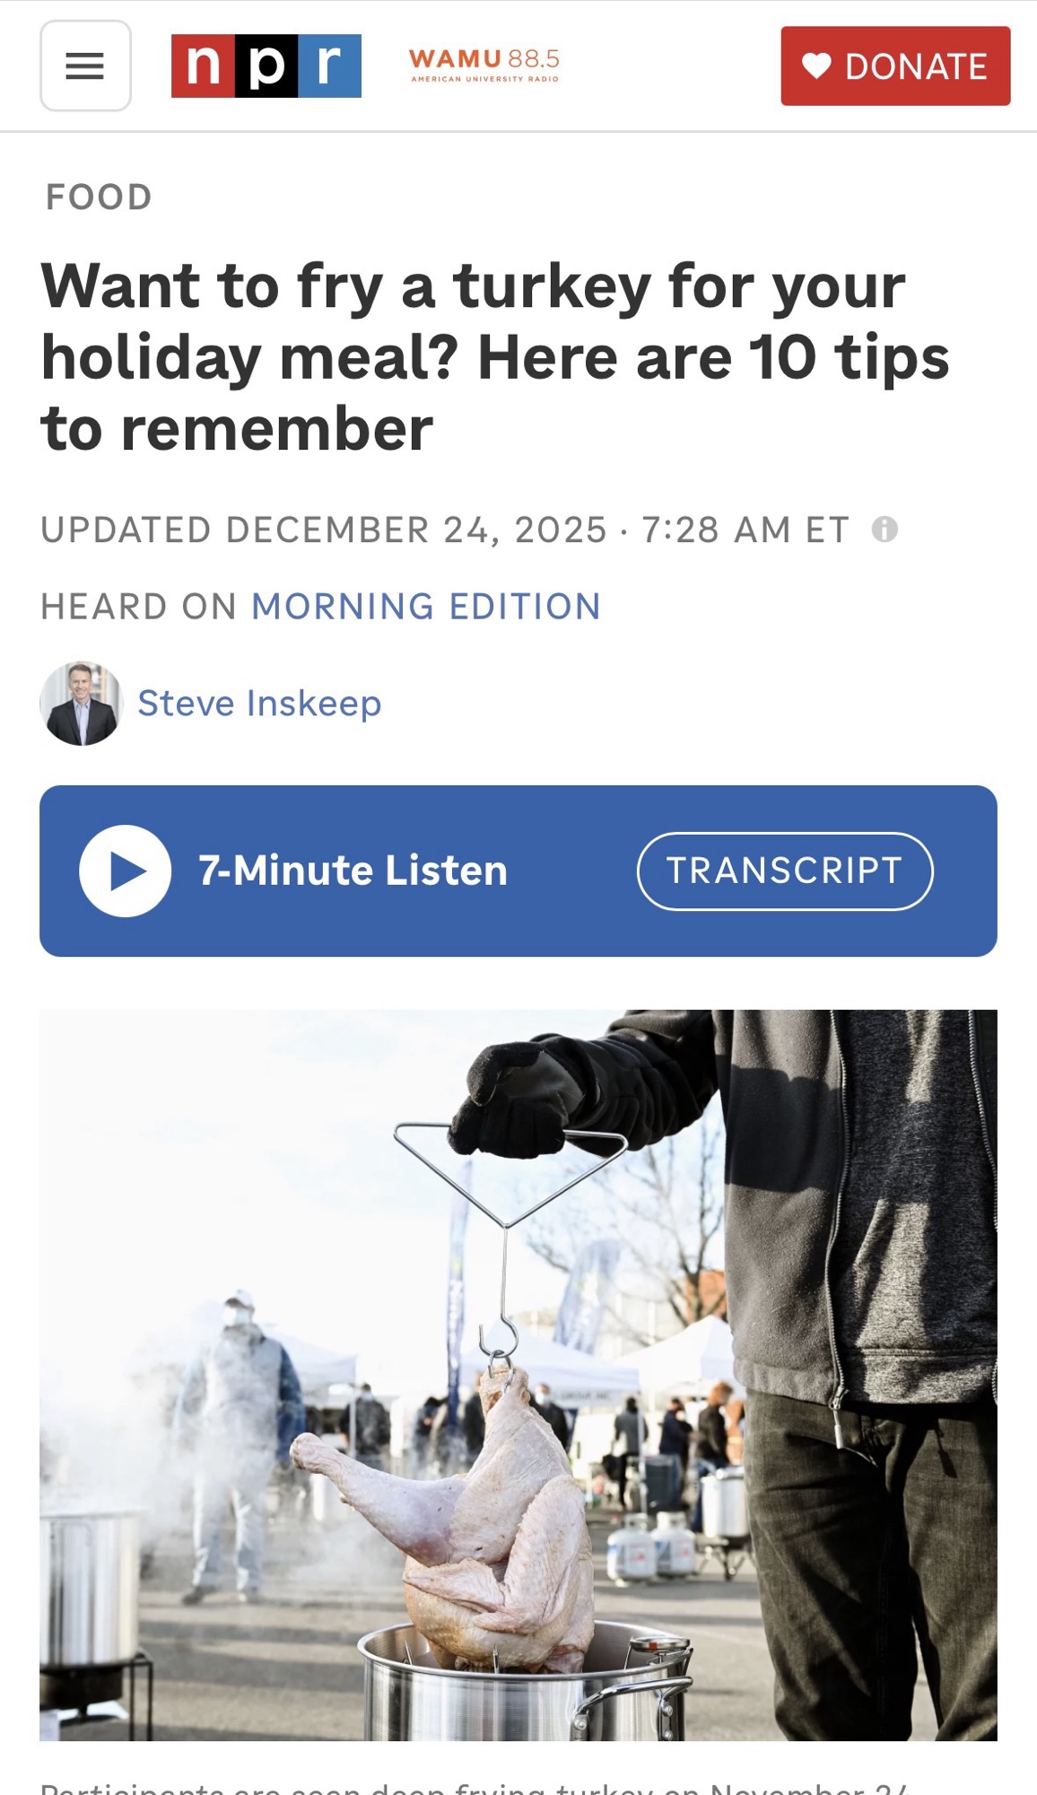Screen dimensions: 1037x1795
Task: Click the red 'n' block of NPR logo
Action: (204, 66)
